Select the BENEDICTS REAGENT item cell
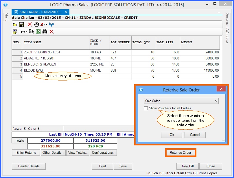This screenshot has height=178, width=234. click(x=56, y=64)
